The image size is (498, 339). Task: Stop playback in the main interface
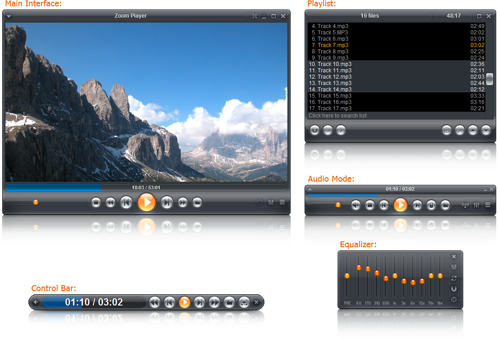96,202
